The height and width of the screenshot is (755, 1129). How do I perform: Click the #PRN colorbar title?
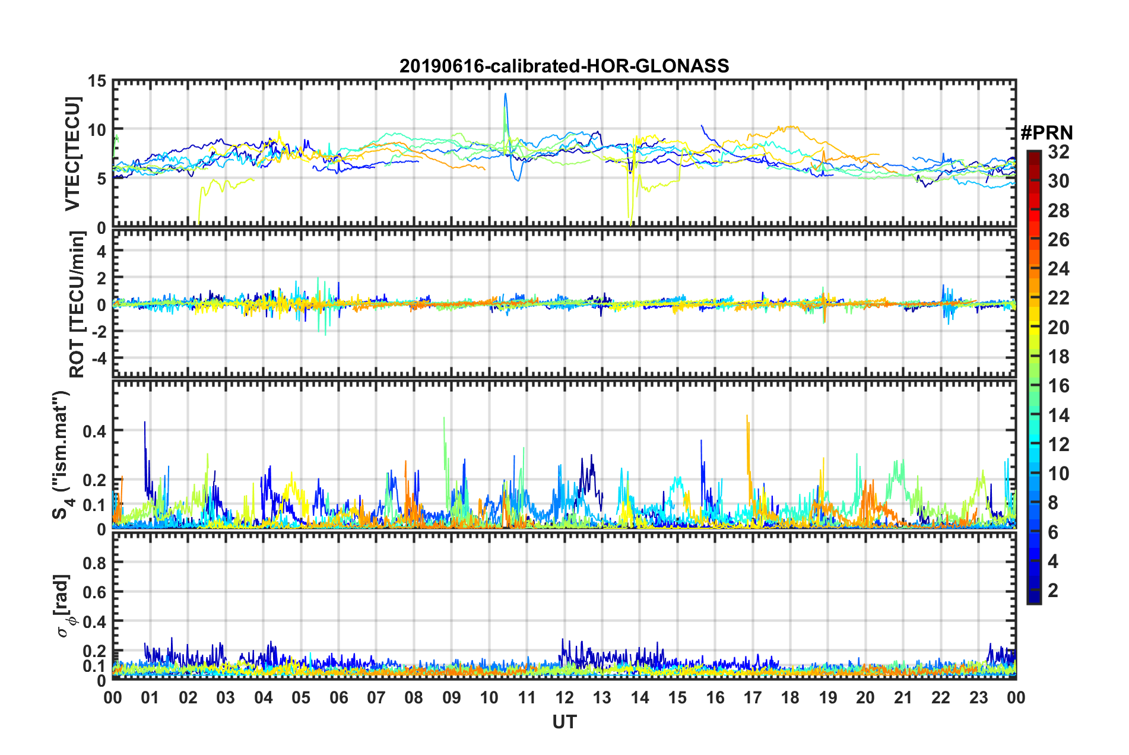1046,132
